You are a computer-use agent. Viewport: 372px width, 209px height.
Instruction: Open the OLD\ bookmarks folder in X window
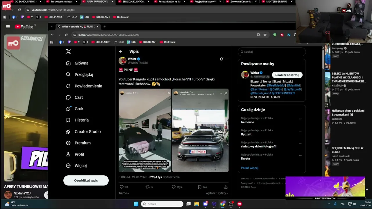[x=119, y=42]
